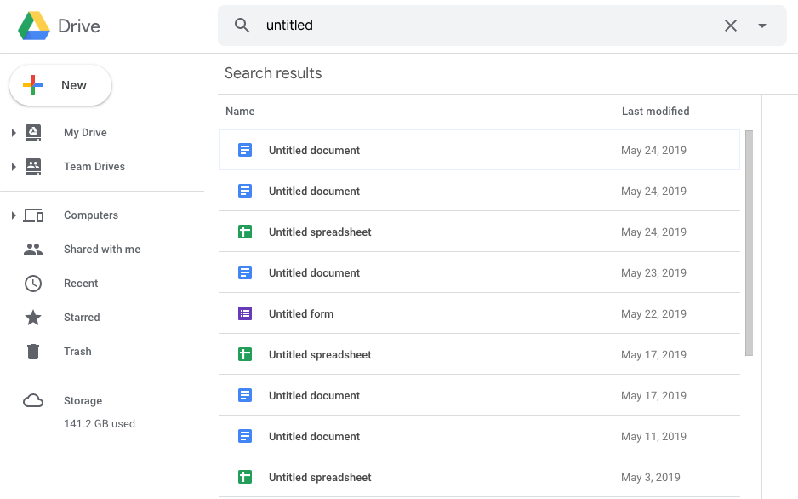Select the Untitled form from May 22
Screen dimensions: 798x499
point(300,313)
